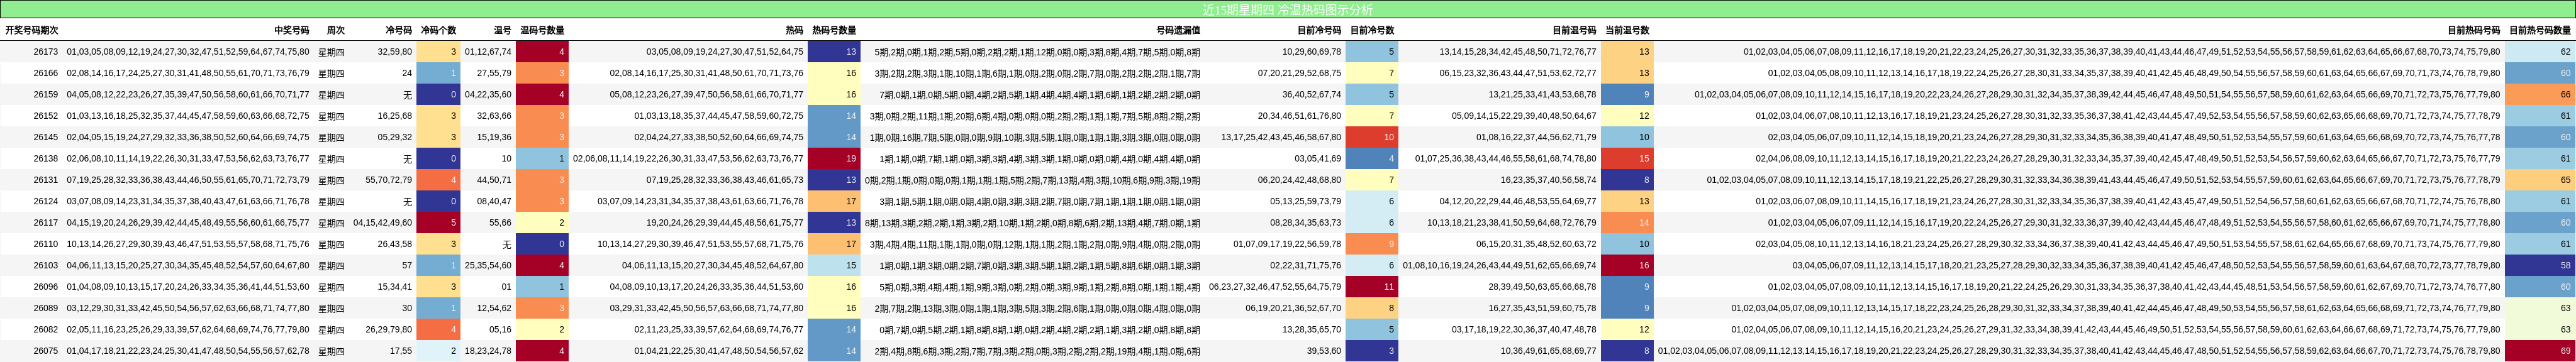
Task: Select current cold count 11 in row 26096
Action: (x=1372, y=287)
